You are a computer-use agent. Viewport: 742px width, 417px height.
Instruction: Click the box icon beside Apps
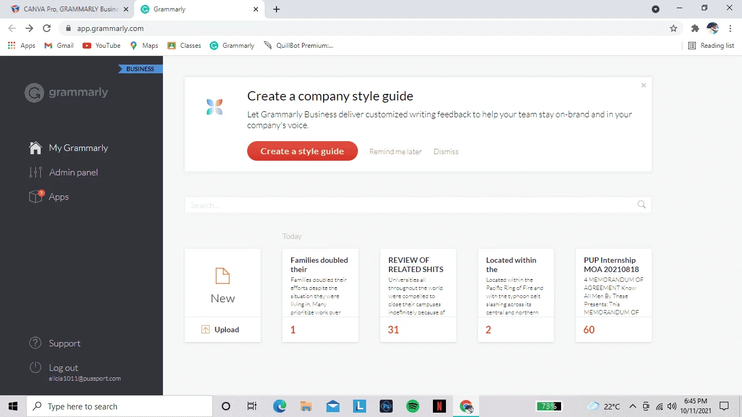tap(36, 197)
